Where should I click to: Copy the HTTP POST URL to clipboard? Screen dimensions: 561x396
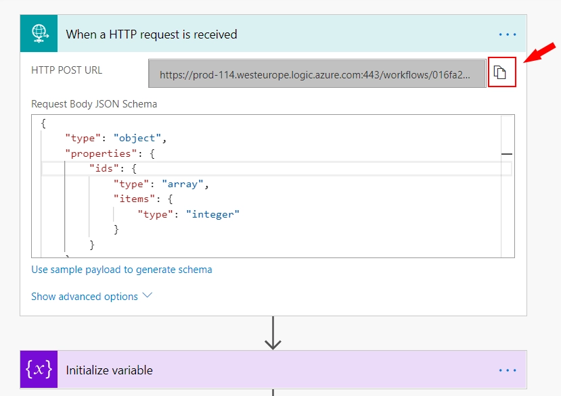[x=500, y=72]
